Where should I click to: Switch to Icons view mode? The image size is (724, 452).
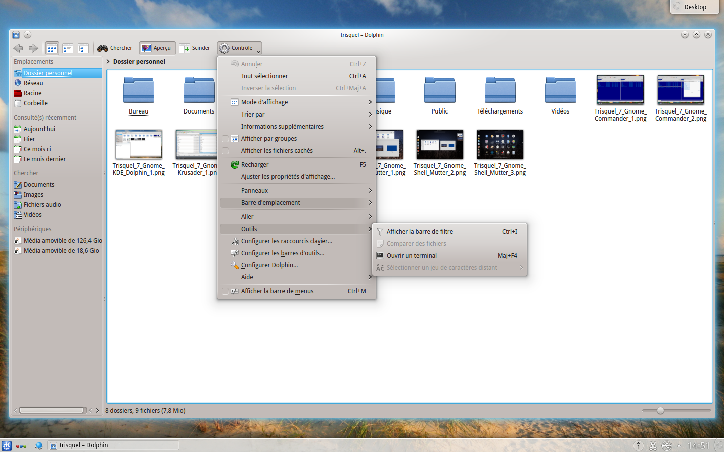click(x=52, y=48)
